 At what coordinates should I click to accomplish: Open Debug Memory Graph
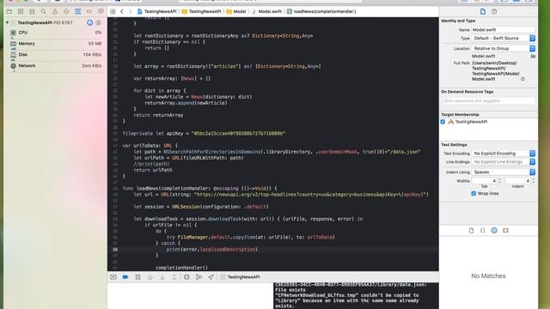(199, 277)
